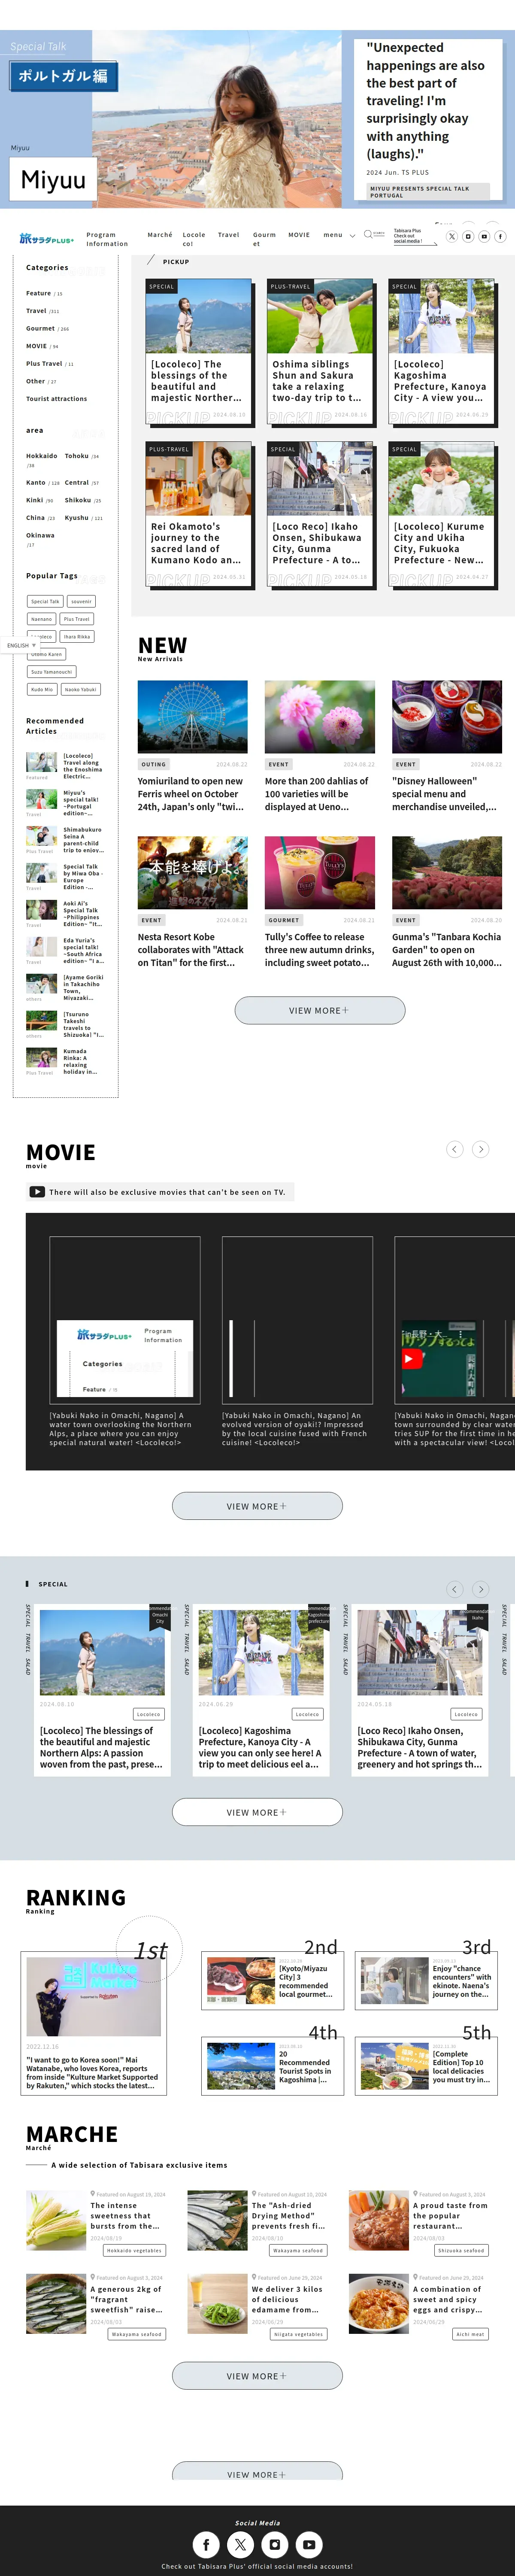
Task: Open footer YouTube social icon
Action: [309, 2543]
